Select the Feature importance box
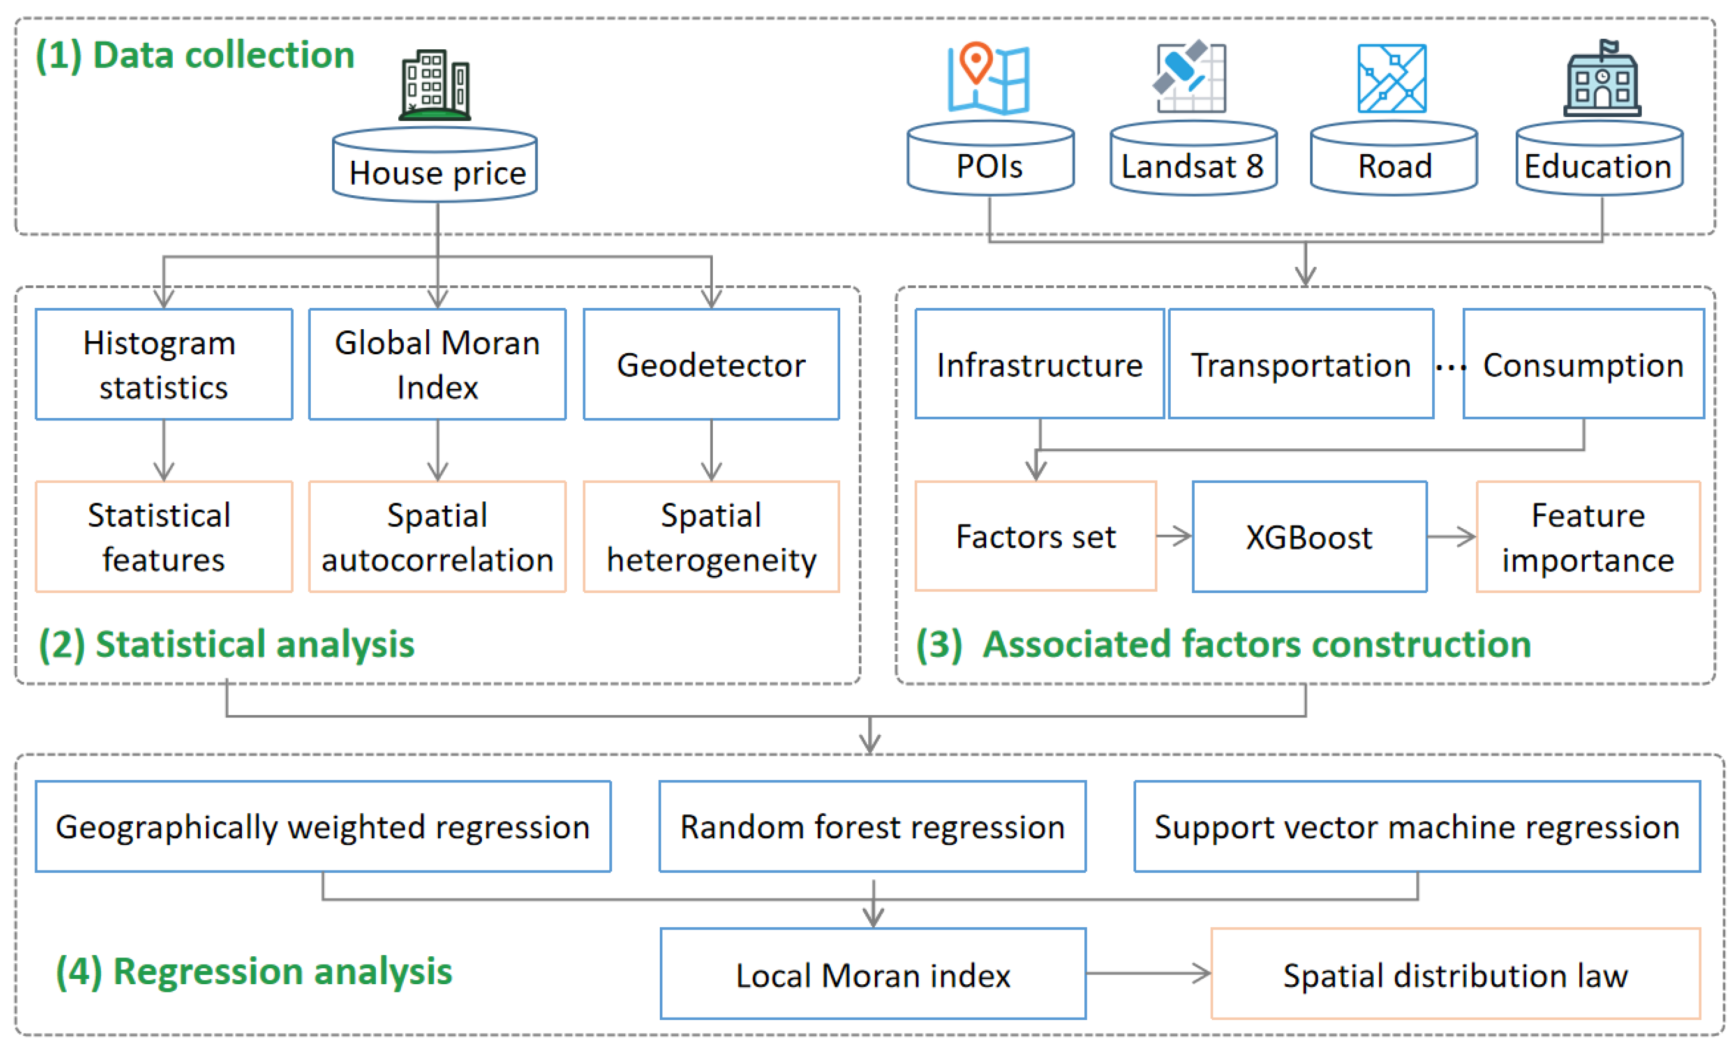1733x1046 pixels. 1587,537
